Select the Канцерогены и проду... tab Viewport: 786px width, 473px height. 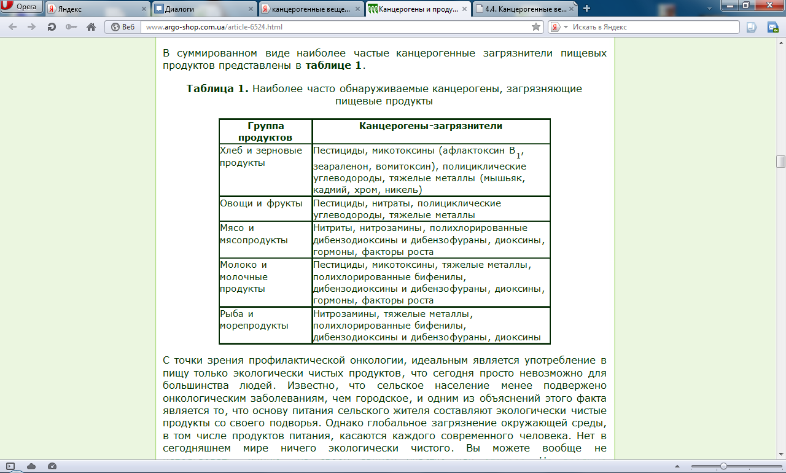pos(419,9)
